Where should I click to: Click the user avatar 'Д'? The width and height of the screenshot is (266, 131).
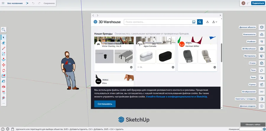pyautogui.click(x=244, y=3)
